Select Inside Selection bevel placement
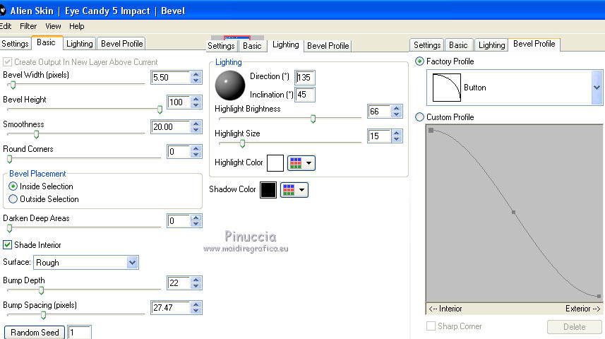Viewport: 605px width, 339px height. pyautogui.click(x=13, y=186)
